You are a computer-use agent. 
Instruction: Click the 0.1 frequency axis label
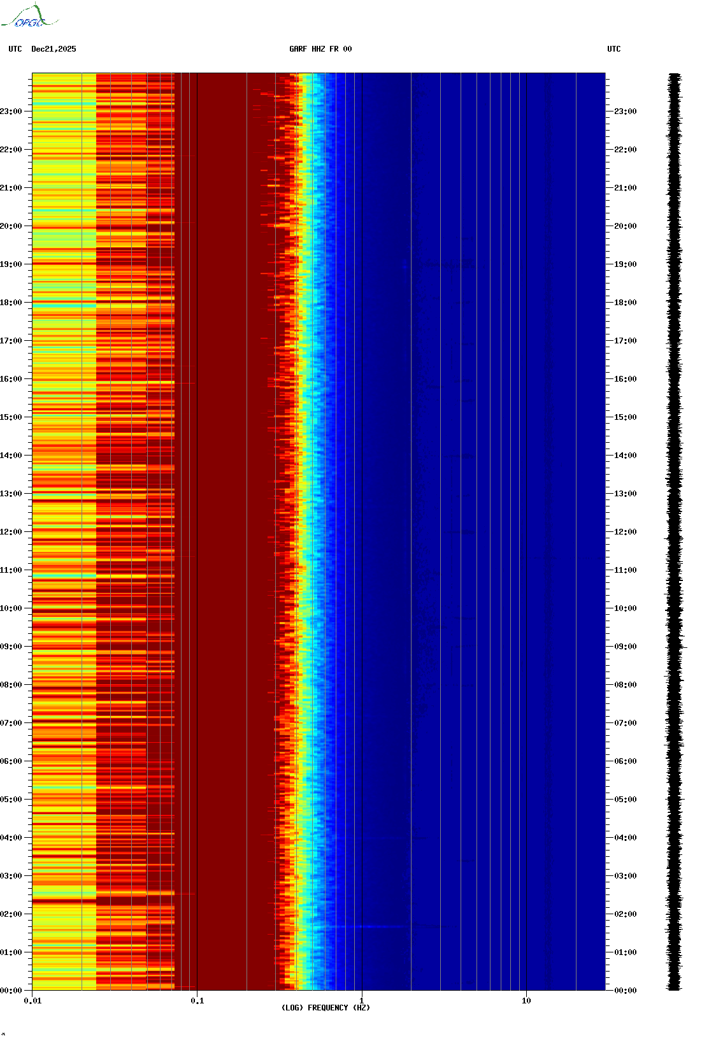[197, 1001]
